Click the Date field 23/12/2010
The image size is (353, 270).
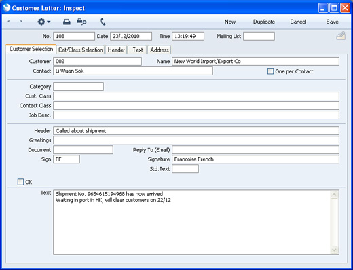click(131, 36)
